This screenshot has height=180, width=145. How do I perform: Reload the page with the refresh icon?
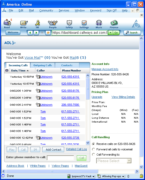[48, 33]
